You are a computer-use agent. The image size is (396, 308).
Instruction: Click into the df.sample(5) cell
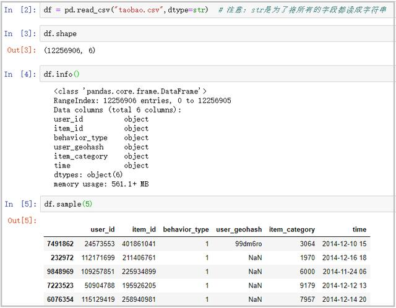coord(217,204)
